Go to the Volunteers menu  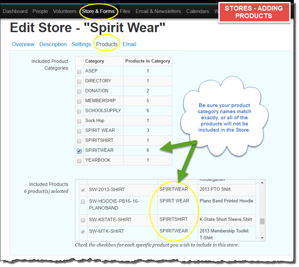(x=65, y=11)
